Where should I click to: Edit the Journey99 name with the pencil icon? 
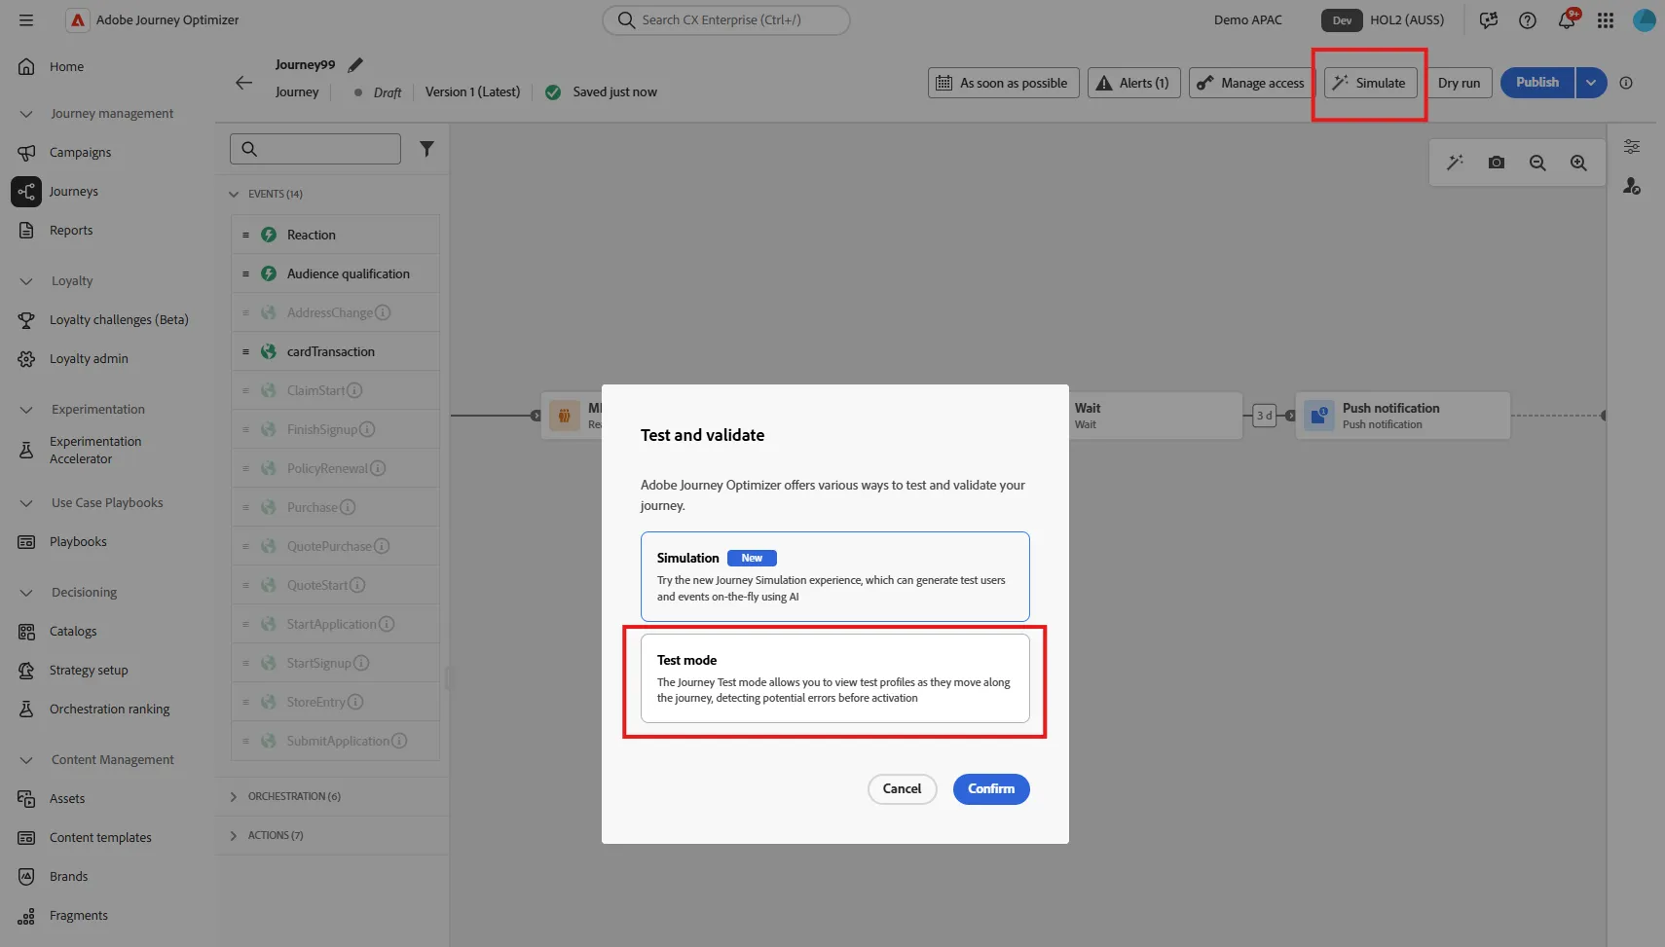pos(355,64)
